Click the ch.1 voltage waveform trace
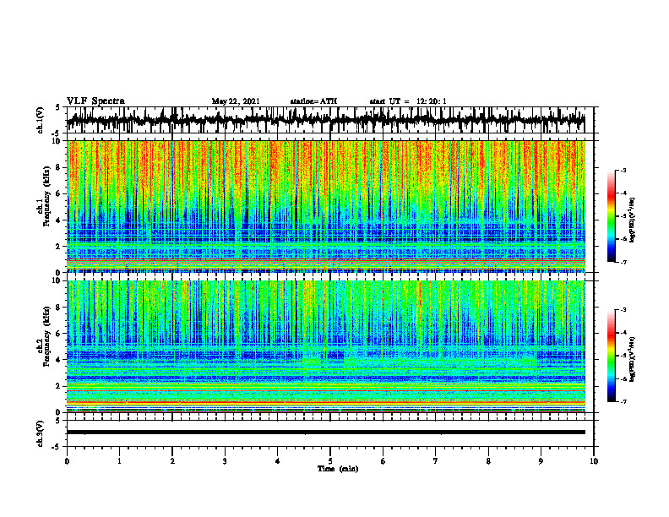The width and height of the screenshot is (669, 517). (x=326, y=120)
